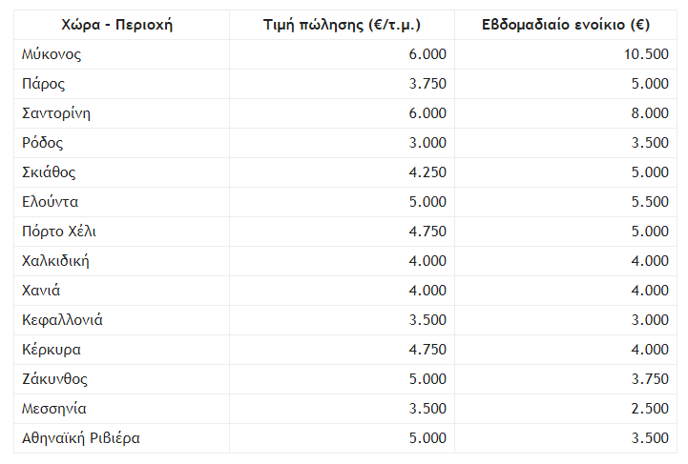Select the Χανιά row name

pos(41,291)
